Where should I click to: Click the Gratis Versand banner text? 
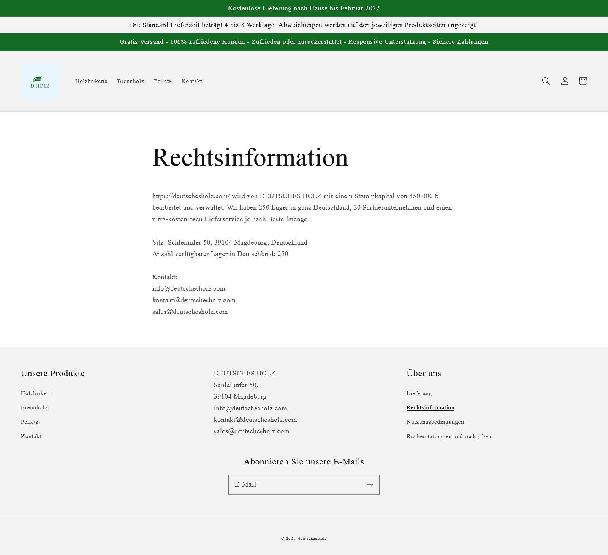click(304, 42)
